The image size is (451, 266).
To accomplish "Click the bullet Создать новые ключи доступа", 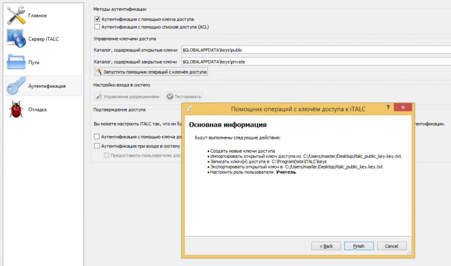I will (x=243, y=151).
